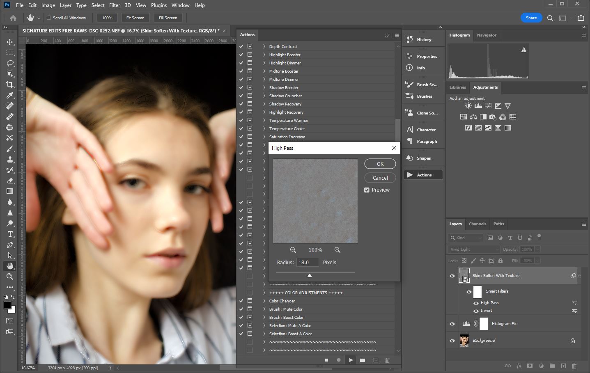This screenshot has width=590, height=373.
Task: Open the Vivid Light blend mode dropdown
Action: coord(474,249)
